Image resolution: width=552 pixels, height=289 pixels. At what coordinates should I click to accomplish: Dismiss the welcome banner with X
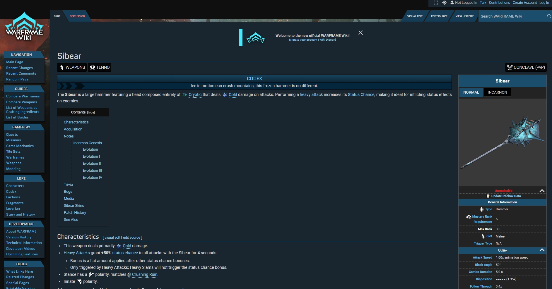(360, 33)
